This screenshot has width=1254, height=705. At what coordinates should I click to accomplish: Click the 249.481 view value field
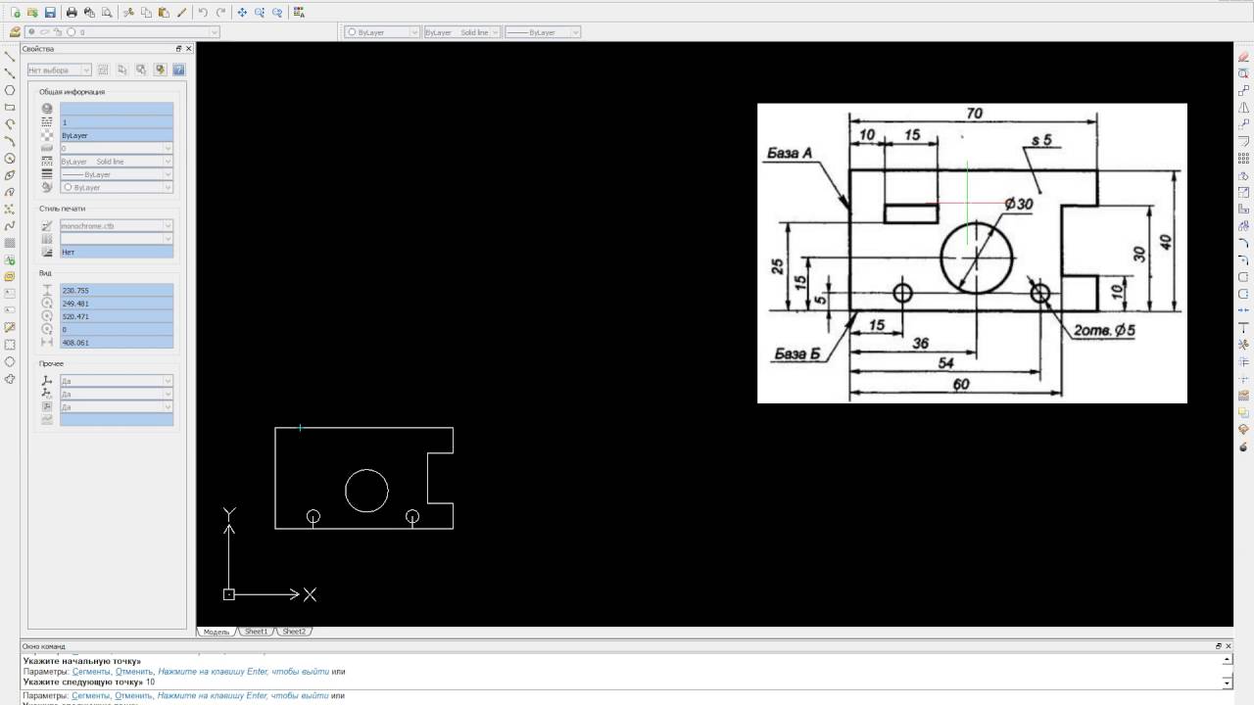tap(117, 304)
